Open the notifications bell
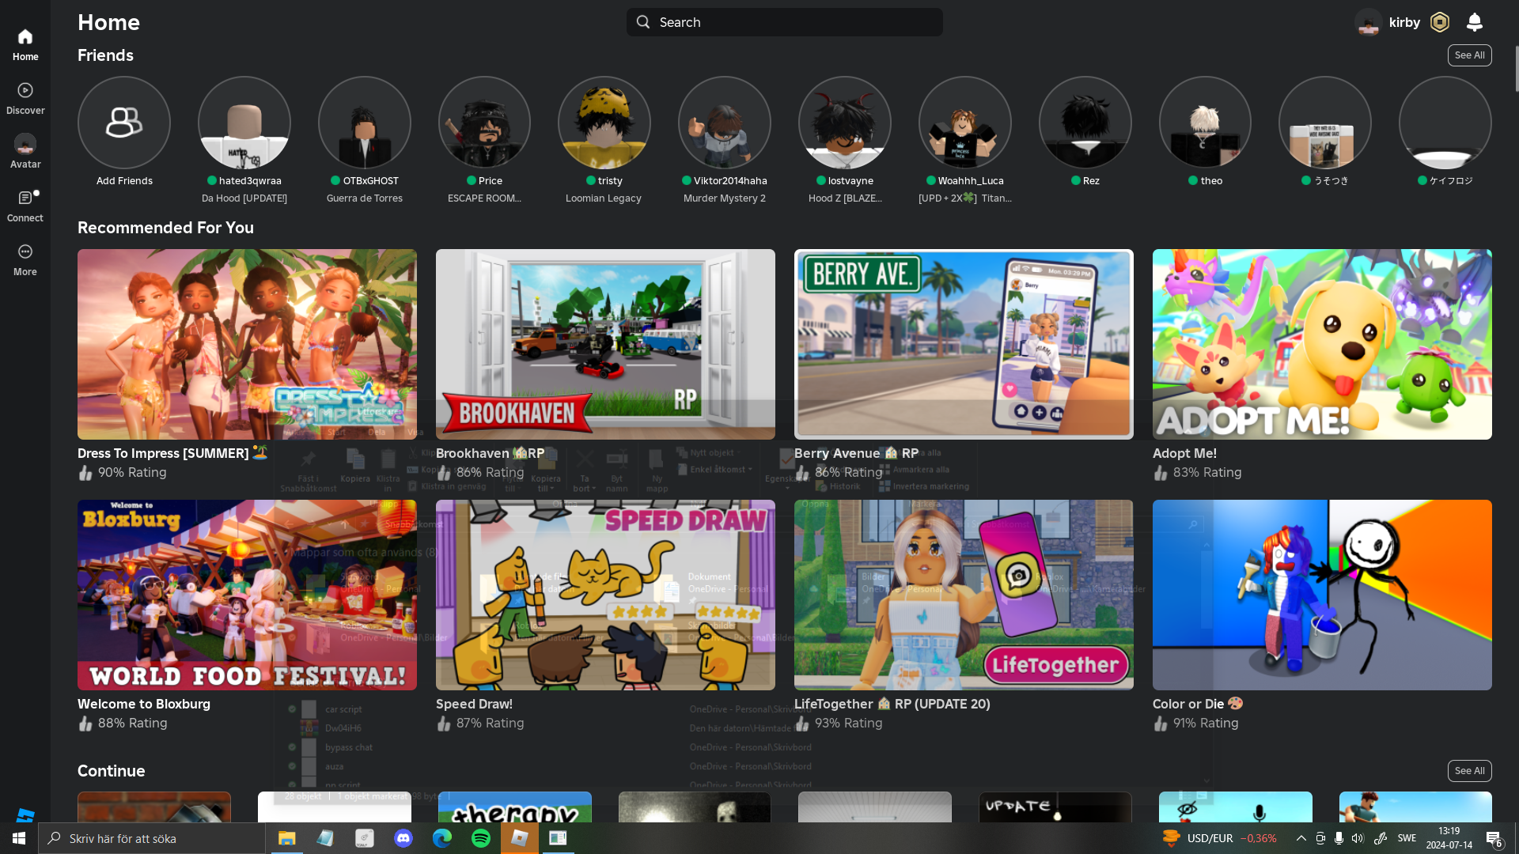This screenshot has width=1519, height=854. click(x=1475, y=22)
